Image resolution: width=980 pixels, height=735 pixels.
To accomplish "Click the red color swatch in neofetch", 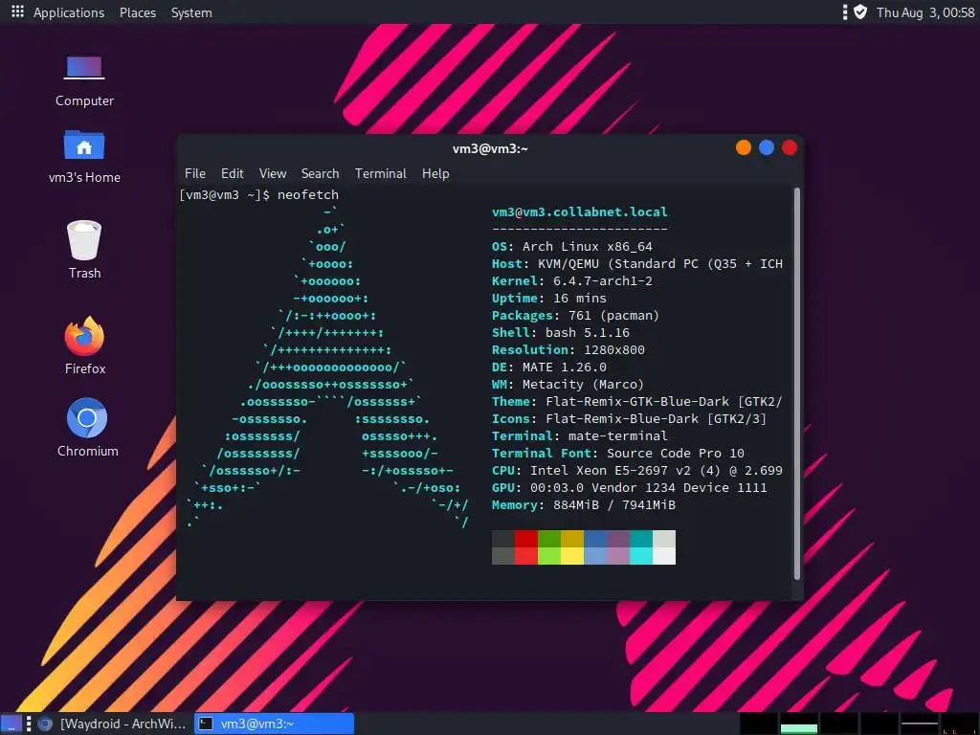I will coord(526,547).
